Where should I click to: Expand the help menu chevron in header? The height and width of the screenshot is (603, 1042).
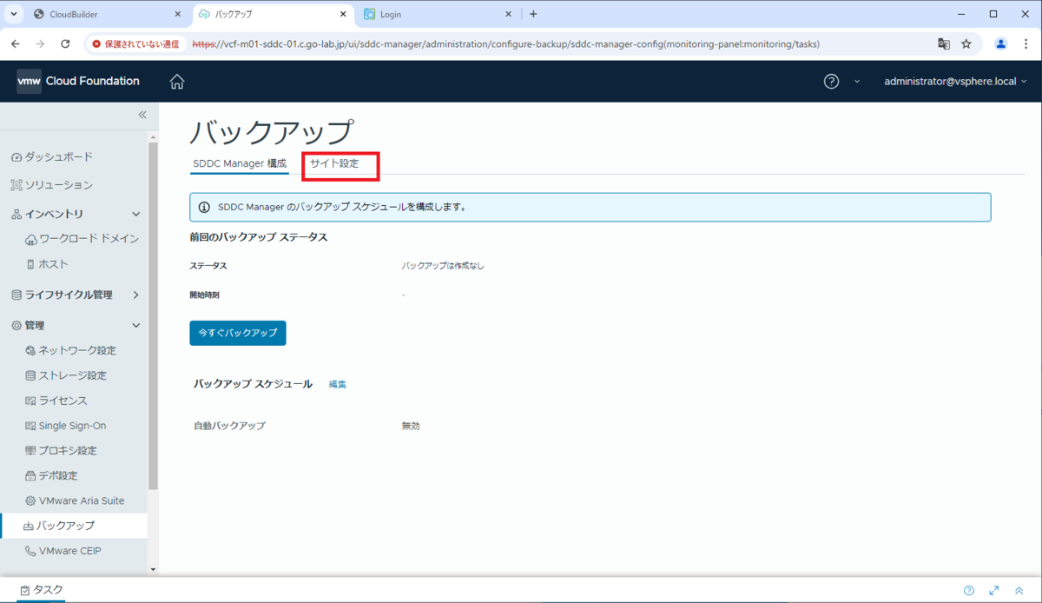click(857, 82)
